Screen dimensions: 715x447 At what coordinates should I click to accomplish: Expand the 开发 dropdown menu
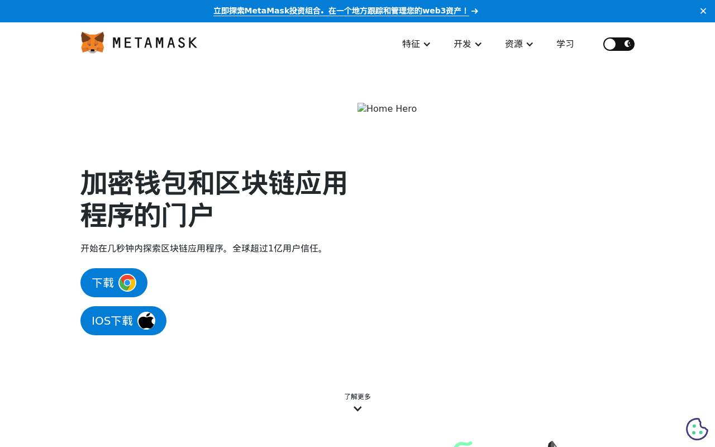[x=468, y=44]
